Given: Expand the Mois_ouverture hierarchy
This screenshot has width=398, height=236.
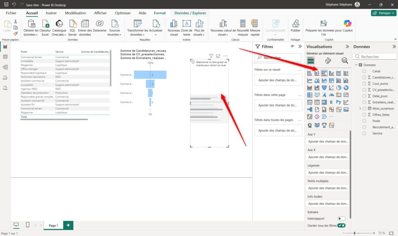Looking at the screenshot, I should 360,108.
